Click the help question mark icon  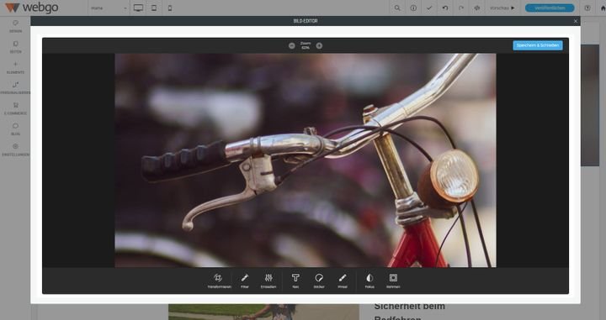587,8
